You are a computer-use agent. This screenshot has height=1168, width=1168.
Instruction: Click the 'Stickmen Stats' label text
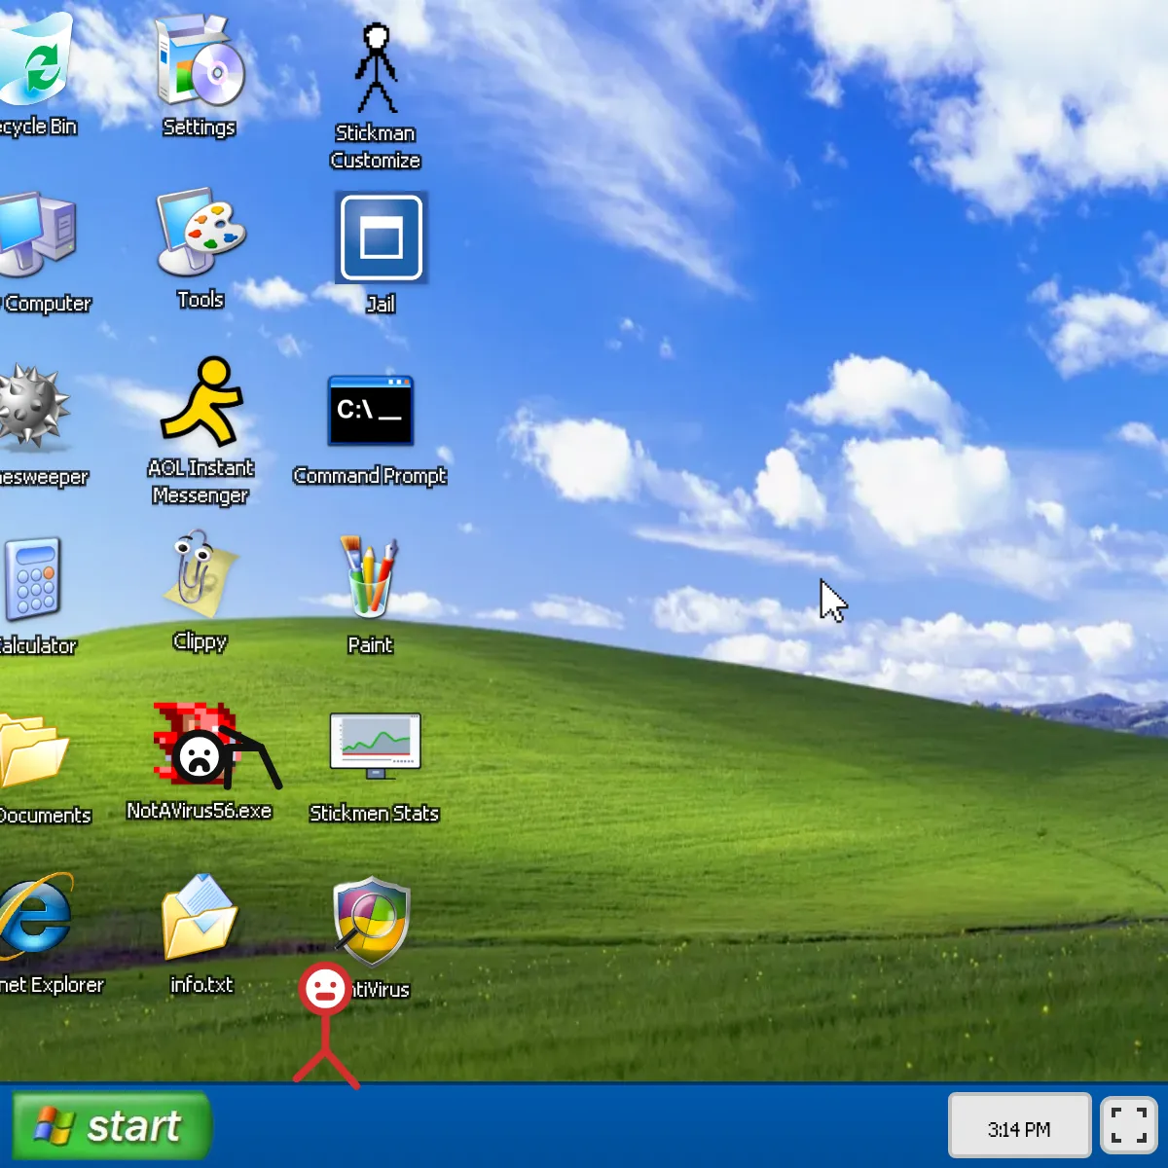(x=374, y=814)
